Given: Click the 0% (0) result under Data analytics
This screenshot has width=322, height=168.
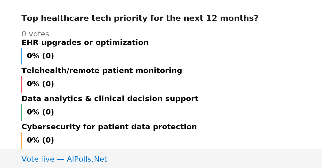Looking at the screenshot, I should [x=41, y=112].
